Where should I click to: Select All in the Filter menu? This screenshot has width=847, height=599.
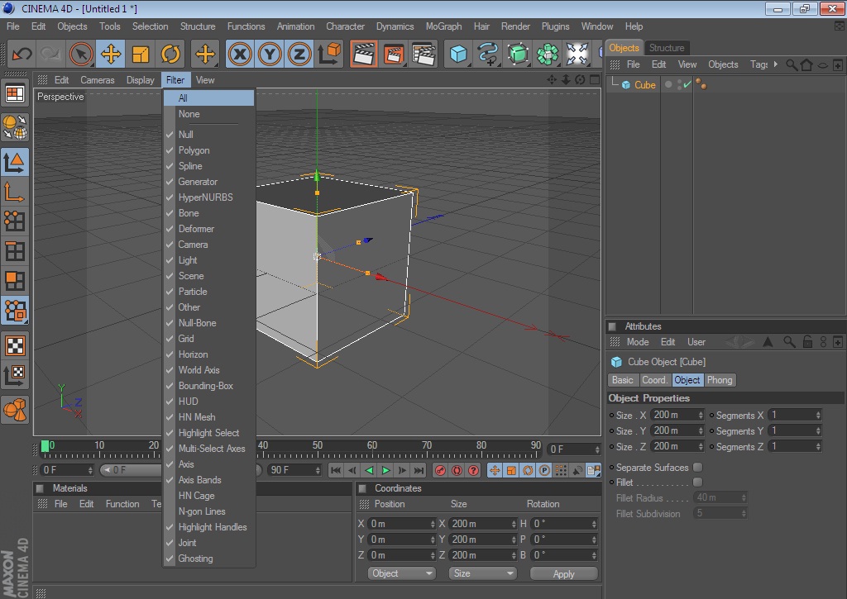(x=209, y=97)
